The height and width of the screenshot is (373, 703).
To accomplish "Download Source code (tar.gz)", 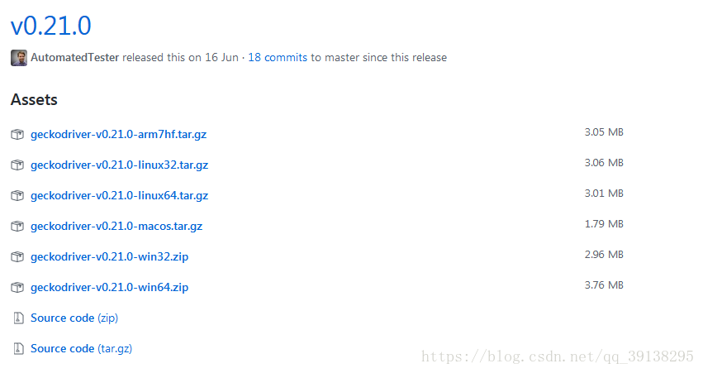I will click(81, 348).
